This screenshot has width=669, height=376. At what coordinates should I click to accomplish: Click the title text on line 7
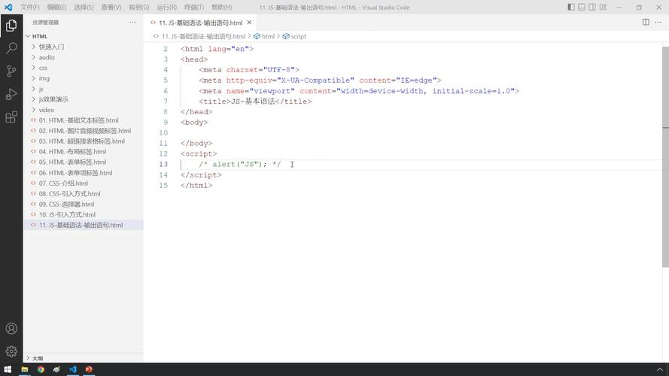click(x=253, y=102)
